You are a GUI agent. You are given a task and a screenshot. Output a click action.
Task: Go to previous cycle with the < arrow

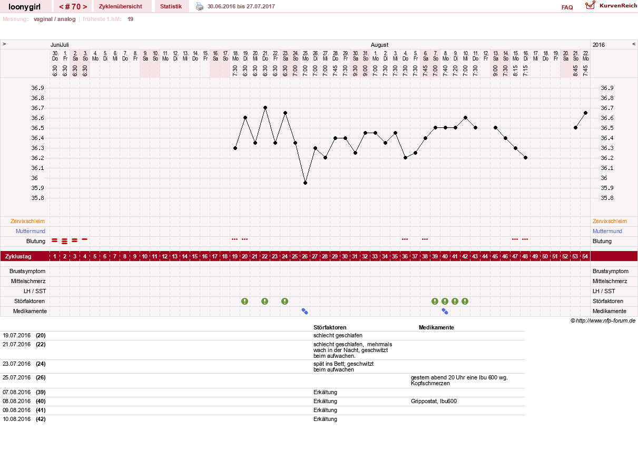coord(61,7)
